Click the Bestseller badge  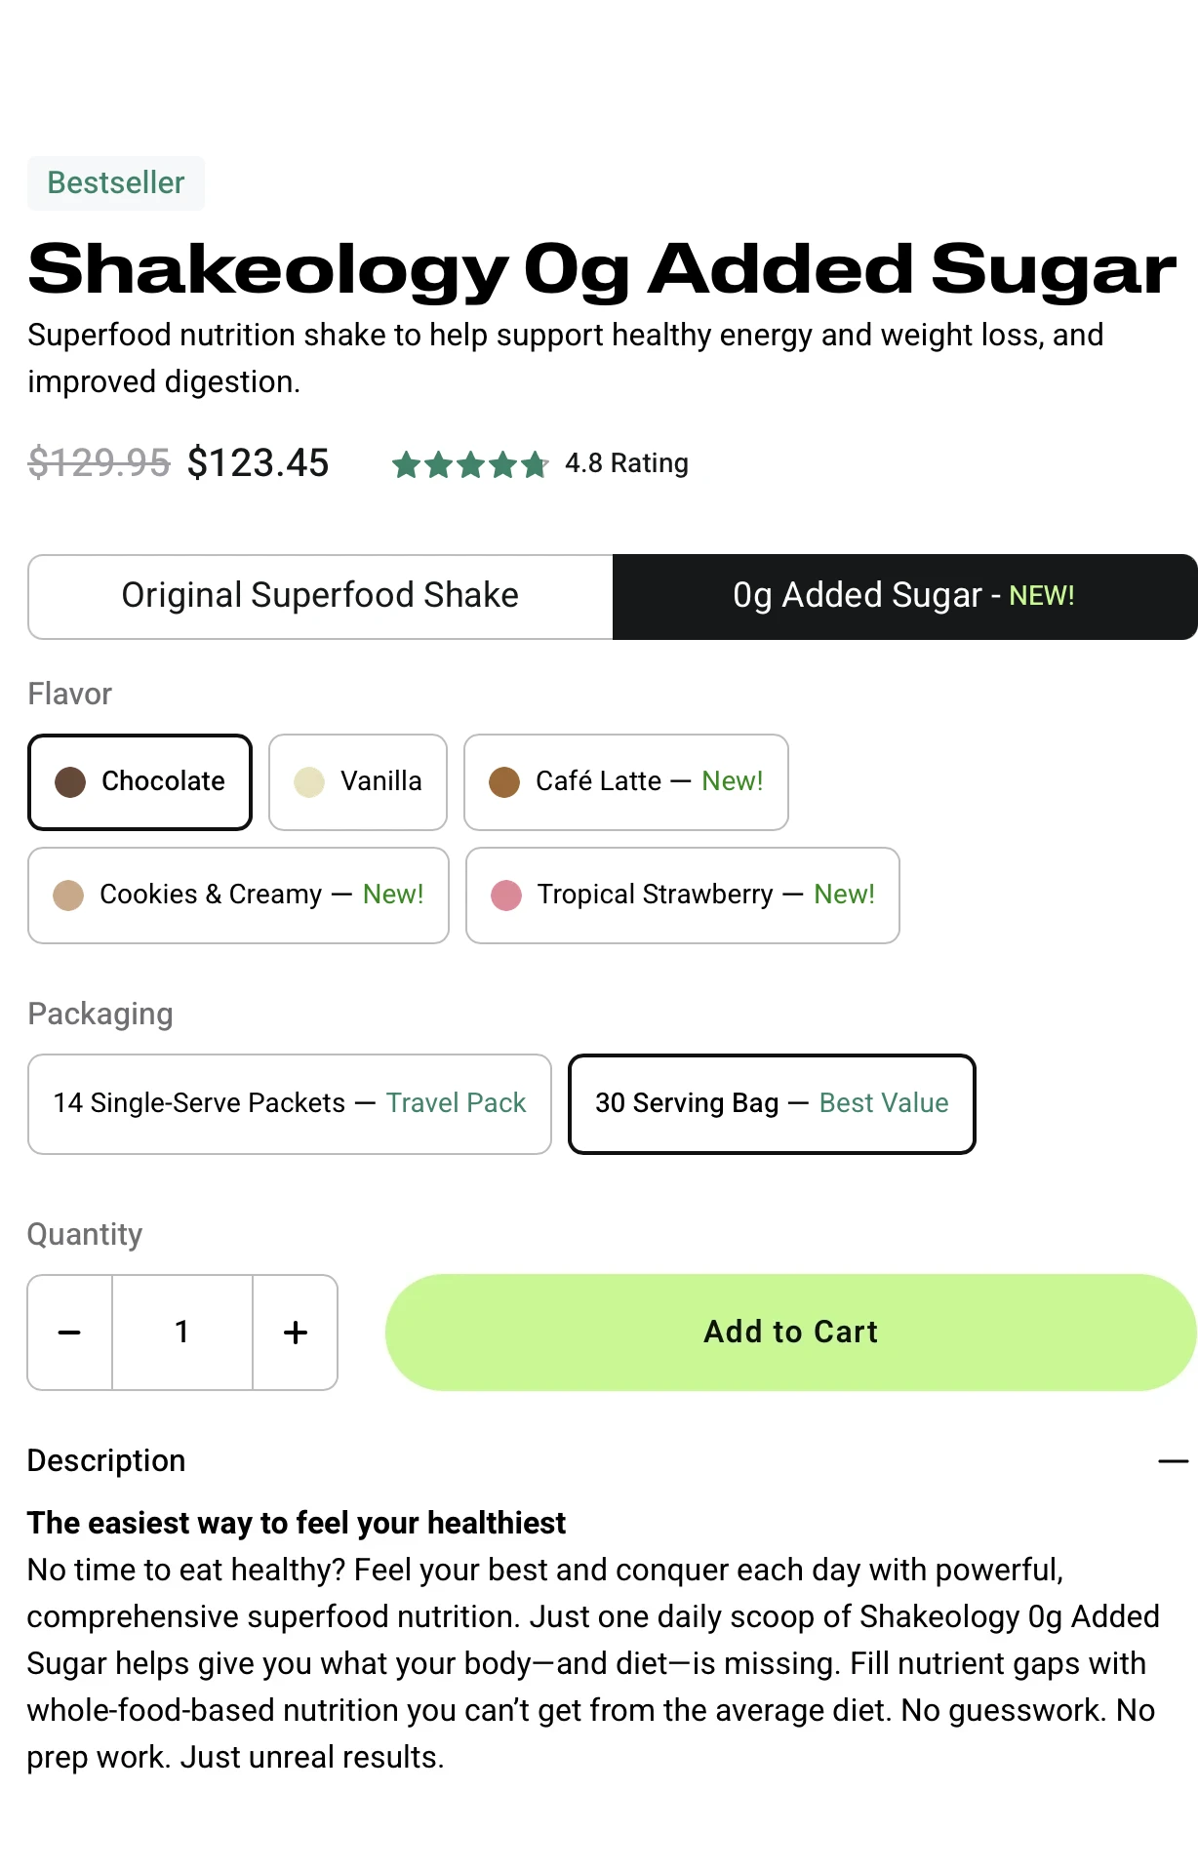[115, 182]
